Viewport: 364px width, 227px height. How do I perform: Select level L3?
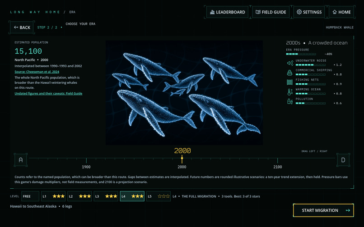point(106,196)
